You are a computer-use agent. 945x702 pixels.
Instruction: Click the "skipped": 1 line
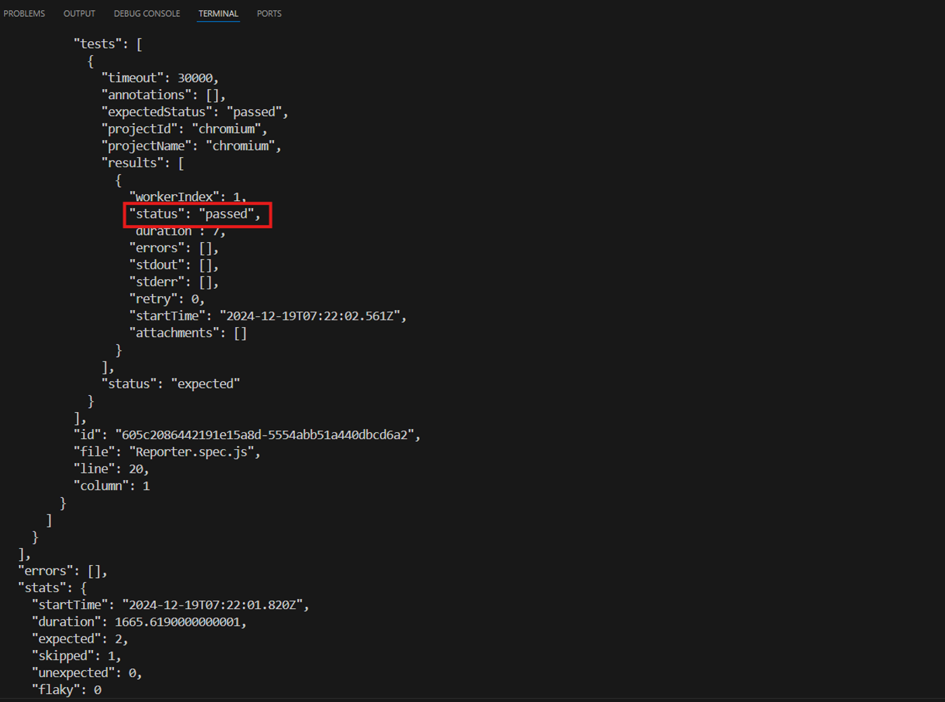pos(76,655)
